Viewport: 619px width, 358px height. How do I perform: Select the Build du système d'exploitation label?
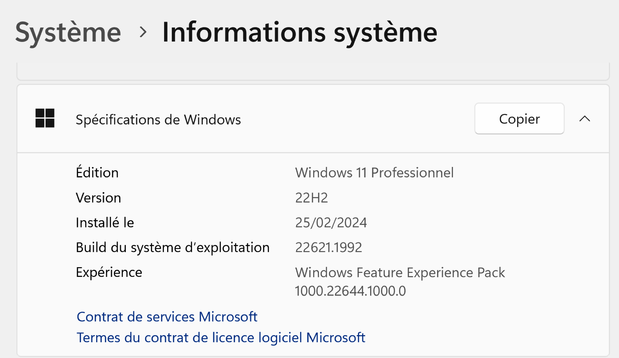[x=173, y=247]
